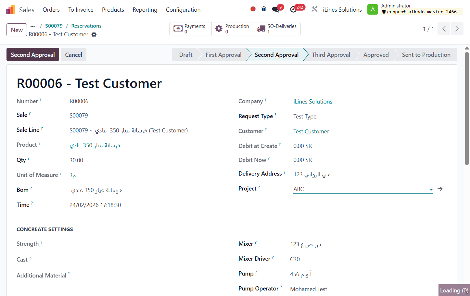Open the Orders menu
This screenshot has width=470, height=296.
tap(51, 10)
